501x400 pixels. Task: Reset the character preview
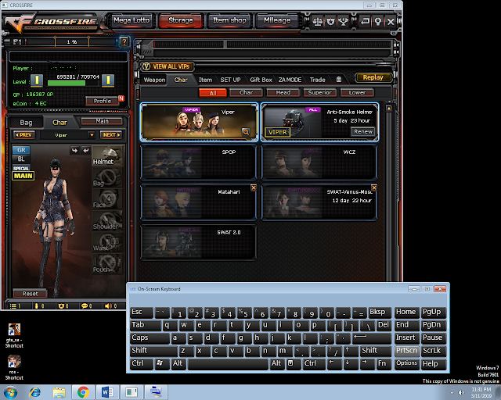(30, 294)
